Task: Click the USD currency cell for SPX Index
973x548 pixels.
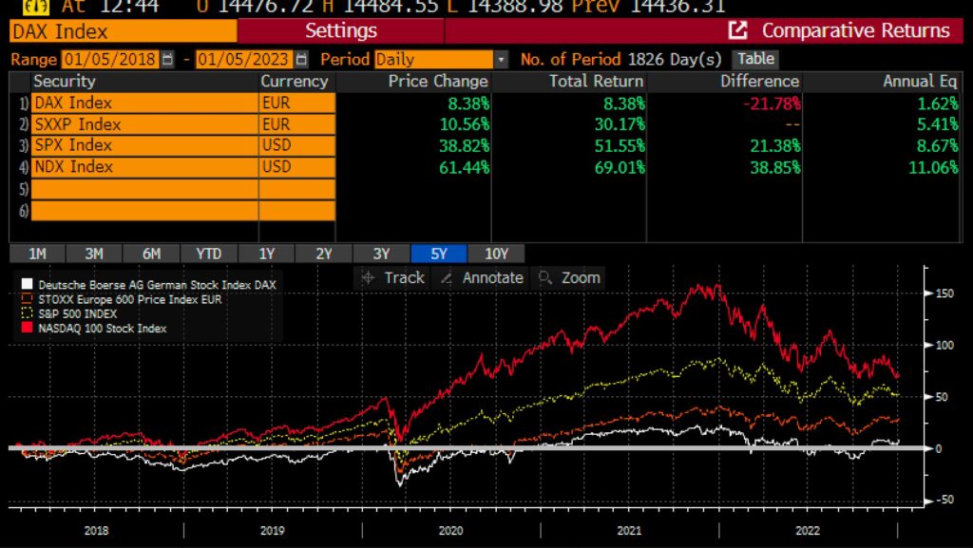Action: tap(297, 145)
